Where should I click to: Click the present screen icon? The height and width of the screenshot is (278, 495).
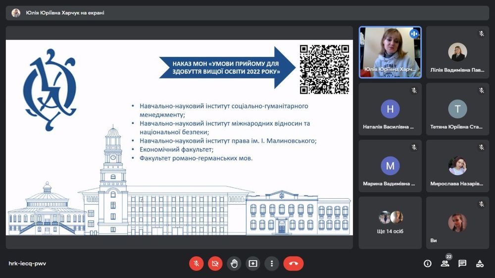coord(253,264)
